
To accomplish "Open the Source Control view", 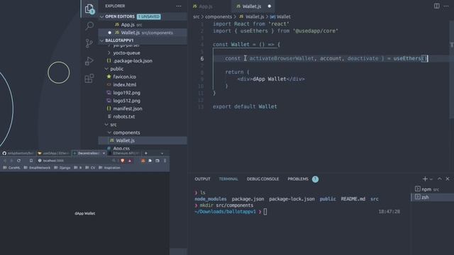I will [89, 43].
